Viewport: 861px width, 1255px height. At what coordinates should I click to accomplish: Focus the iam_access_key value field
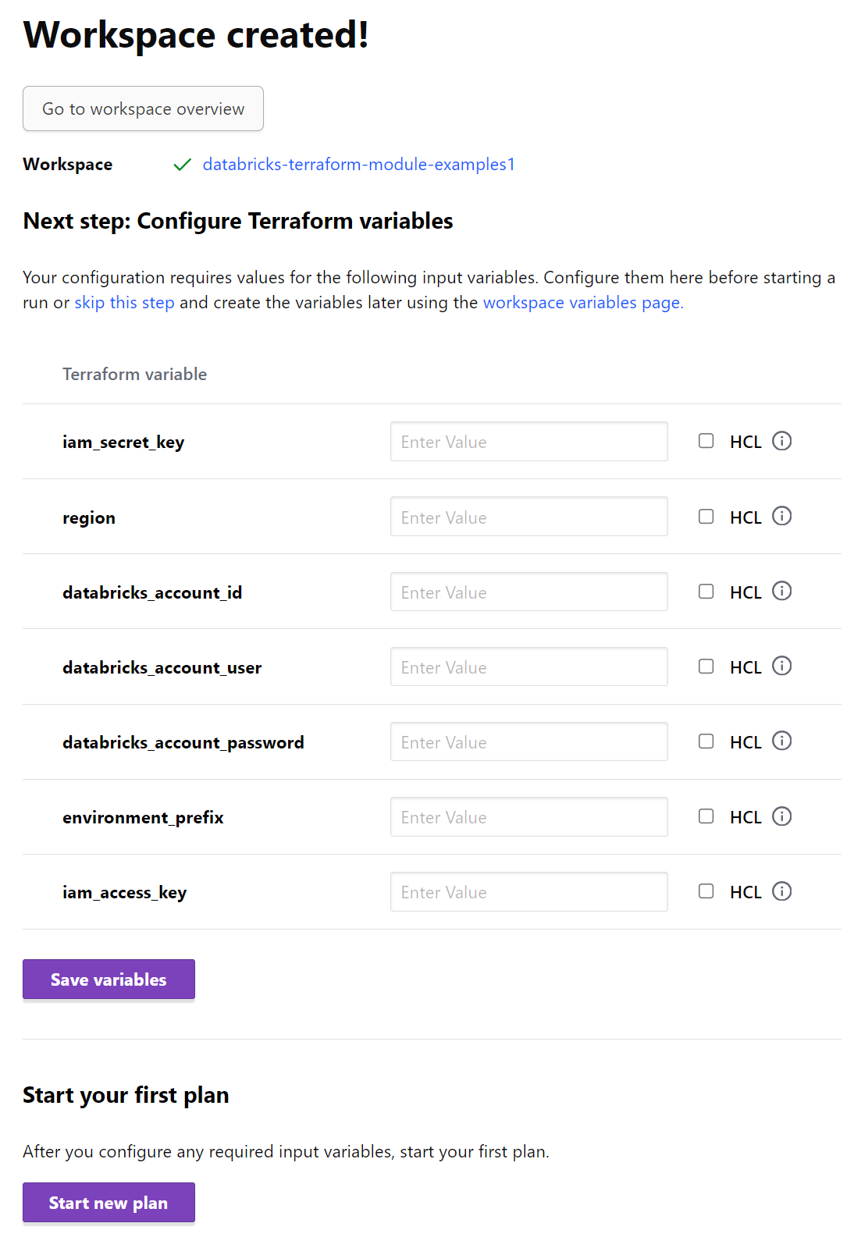(x=528, y=892)
